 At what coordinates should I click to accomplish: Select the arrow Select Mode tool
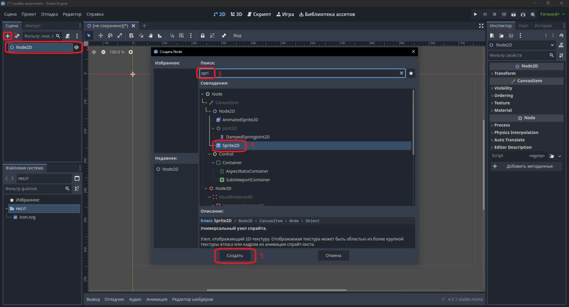point(89,36)
